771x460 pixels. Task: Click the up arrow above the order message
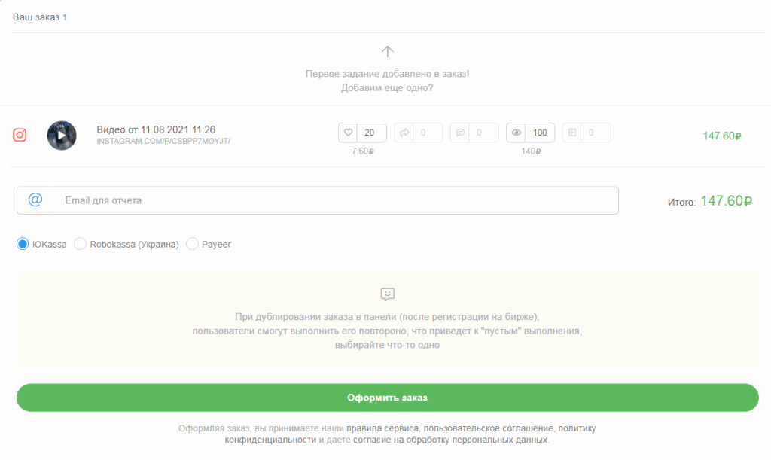click(387, 52)
